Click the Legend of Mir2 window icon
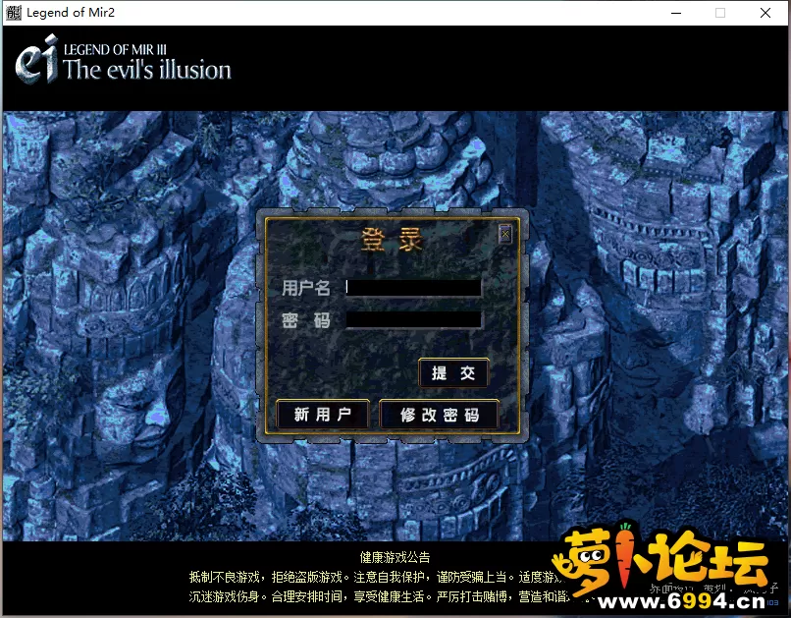 pyautogui.click(x=14, y=13)
